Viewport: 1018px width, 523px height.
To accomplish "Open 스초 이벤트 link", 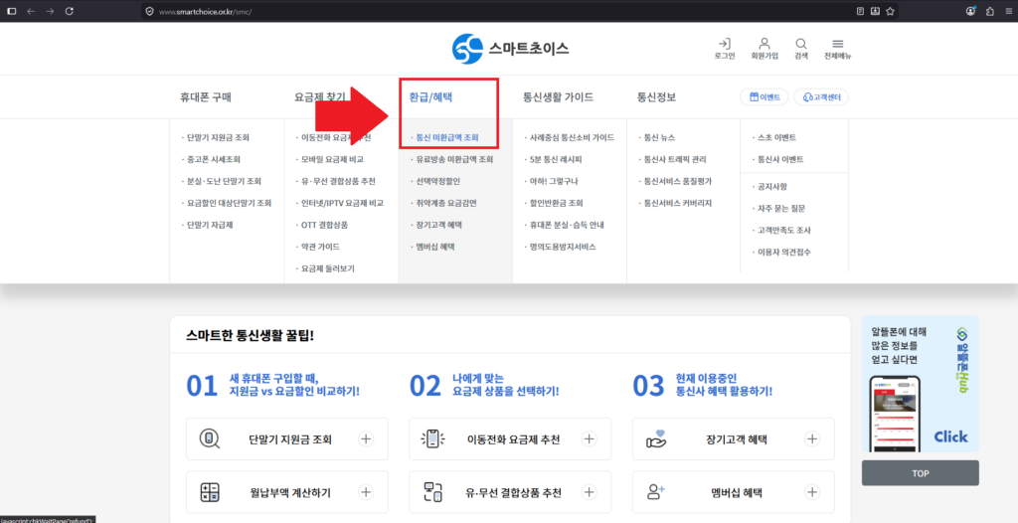I will (776, 138).
